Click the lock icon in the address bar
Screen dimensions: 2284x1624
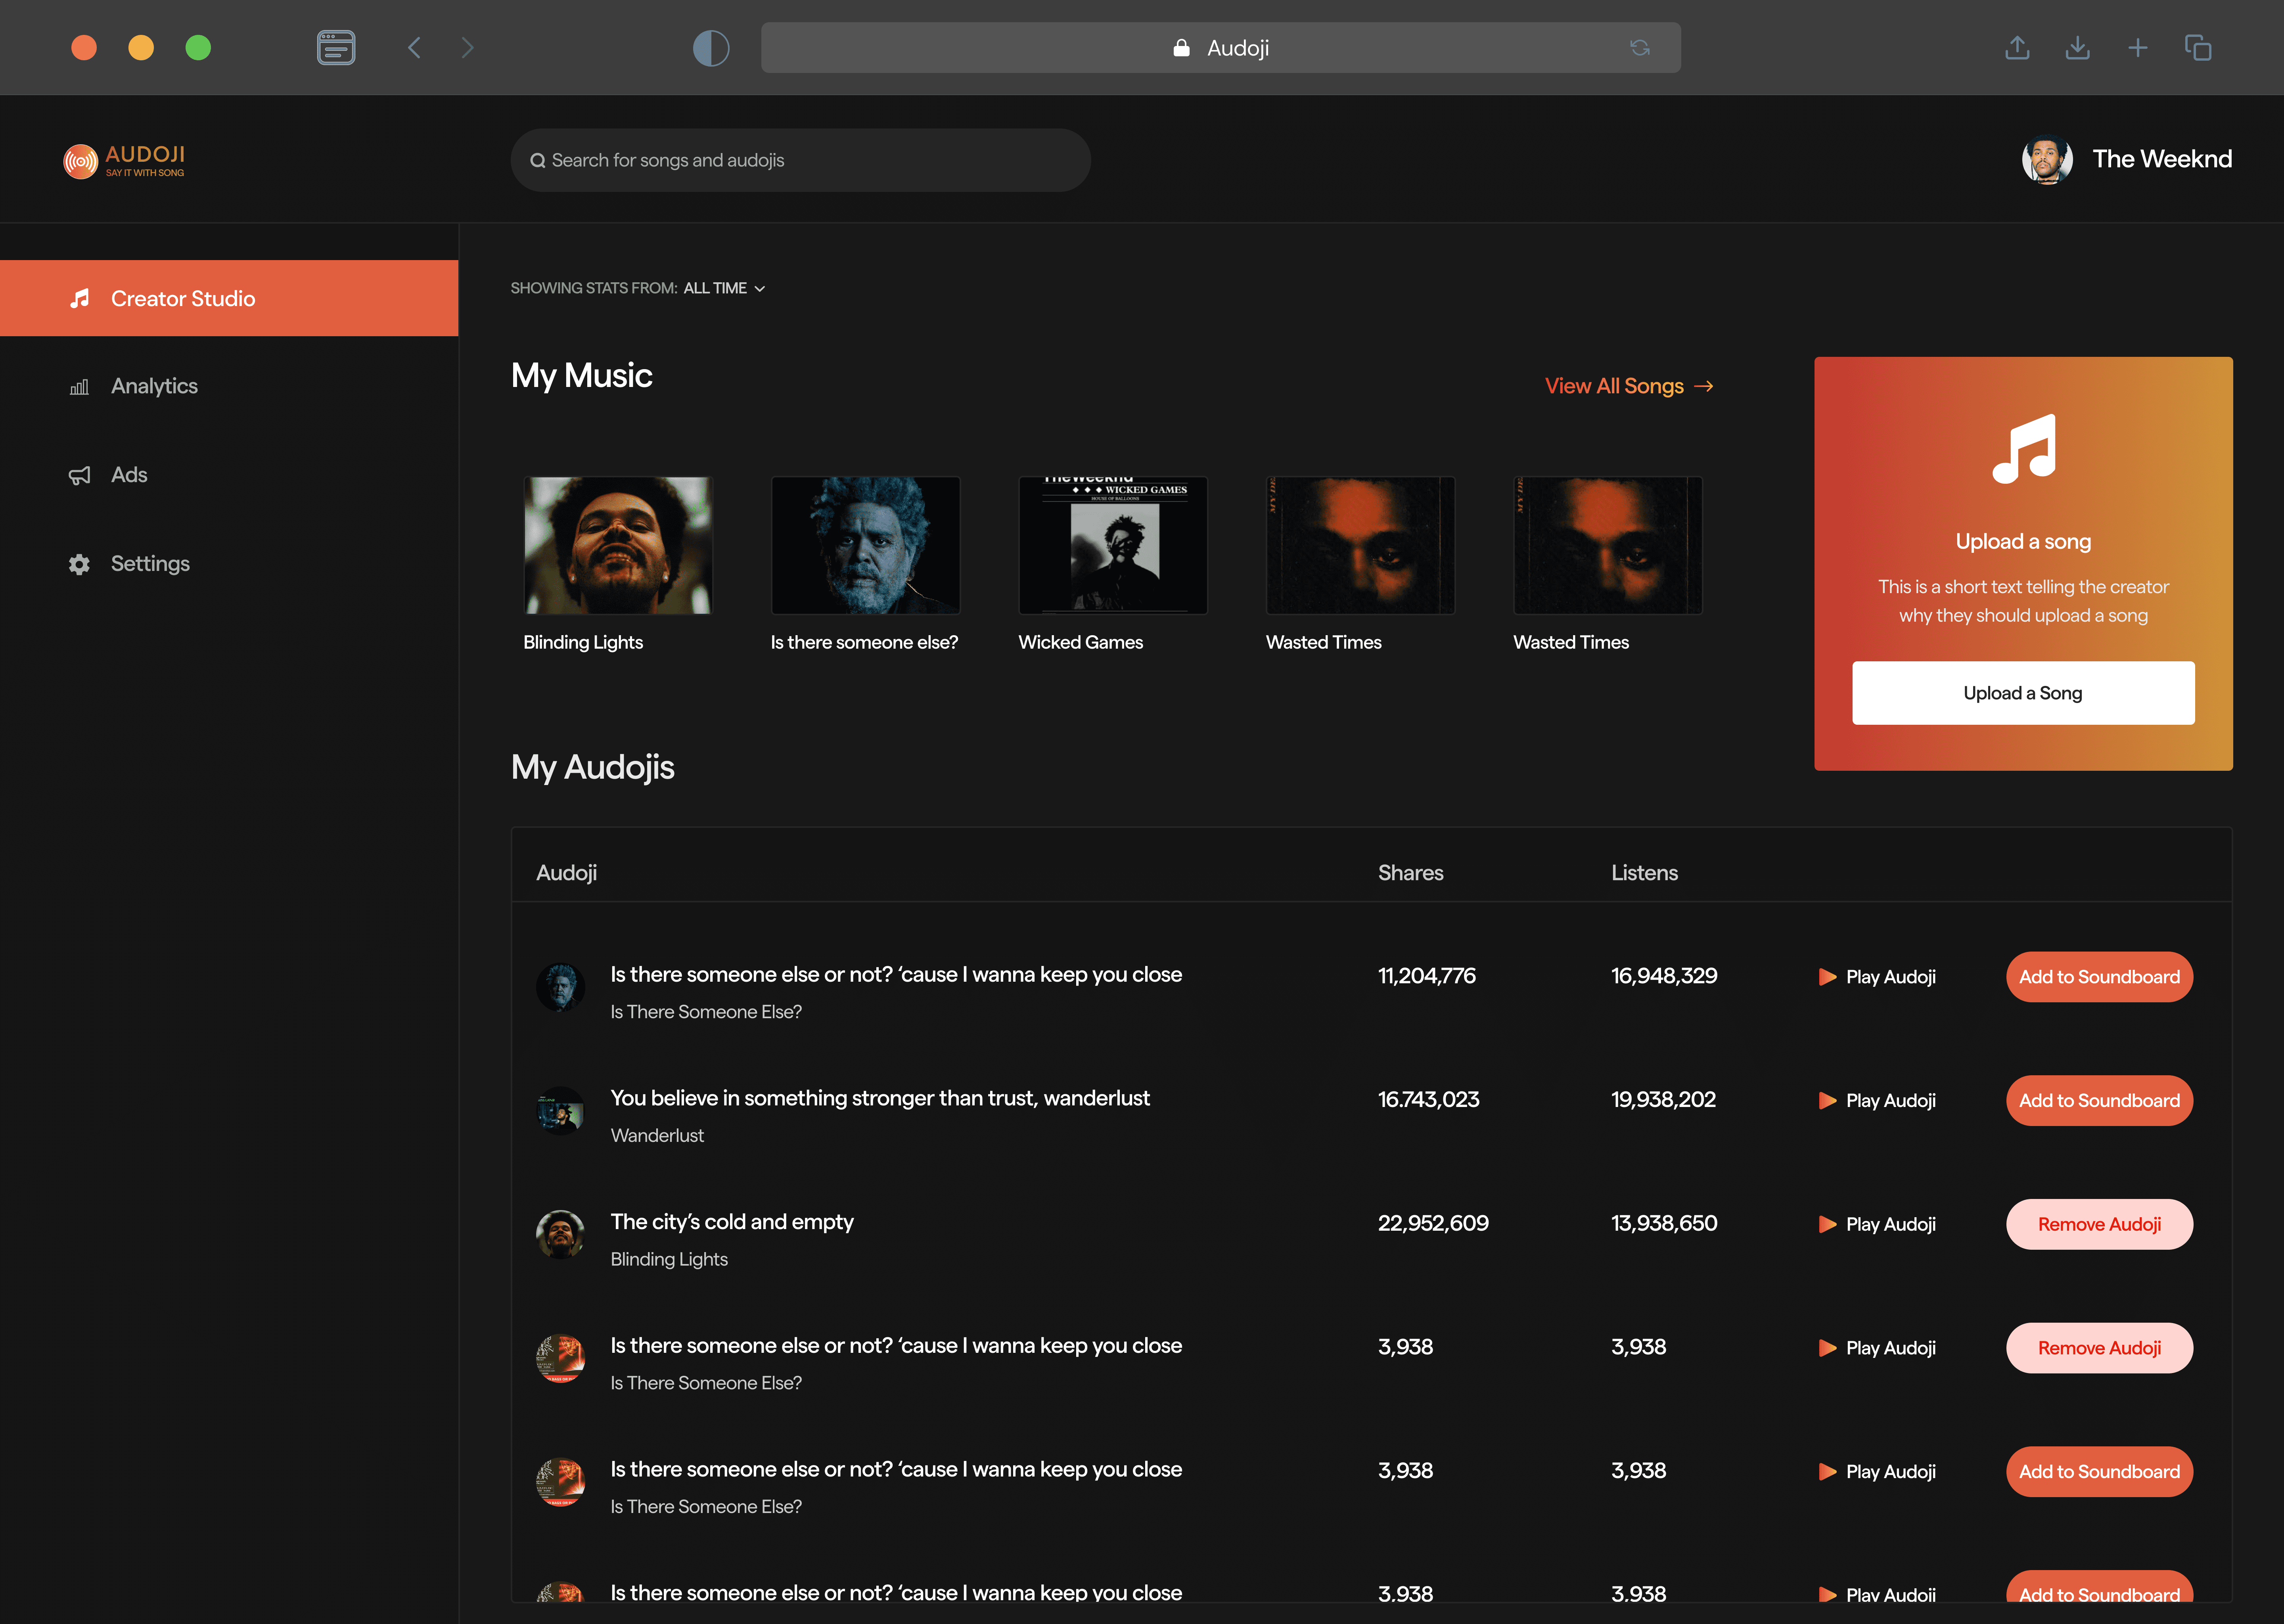click(x=1181, y=47)
